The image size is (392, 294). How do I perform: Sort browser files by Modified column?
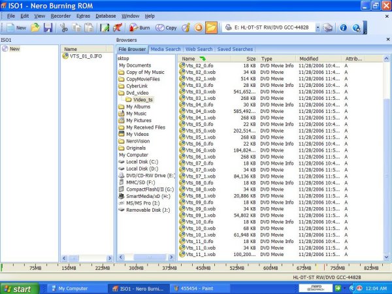point(319,59)
